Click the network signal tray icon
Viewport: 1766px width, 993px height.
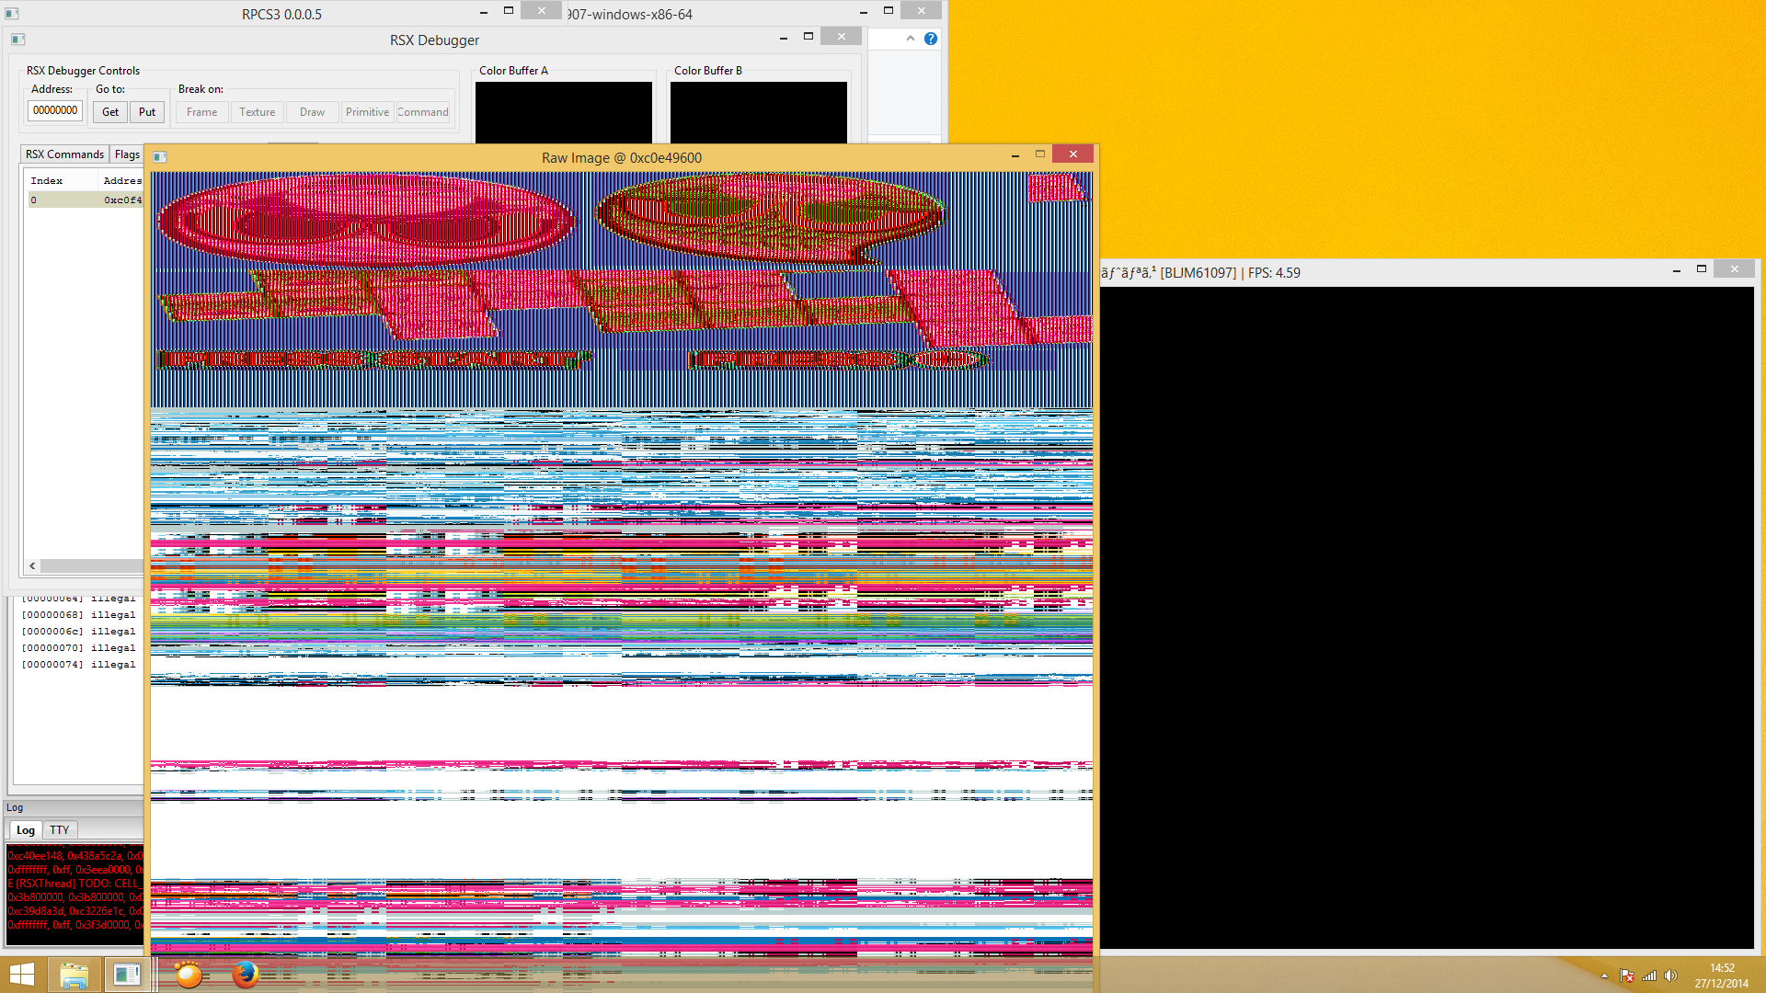(x=1649, y=976)
